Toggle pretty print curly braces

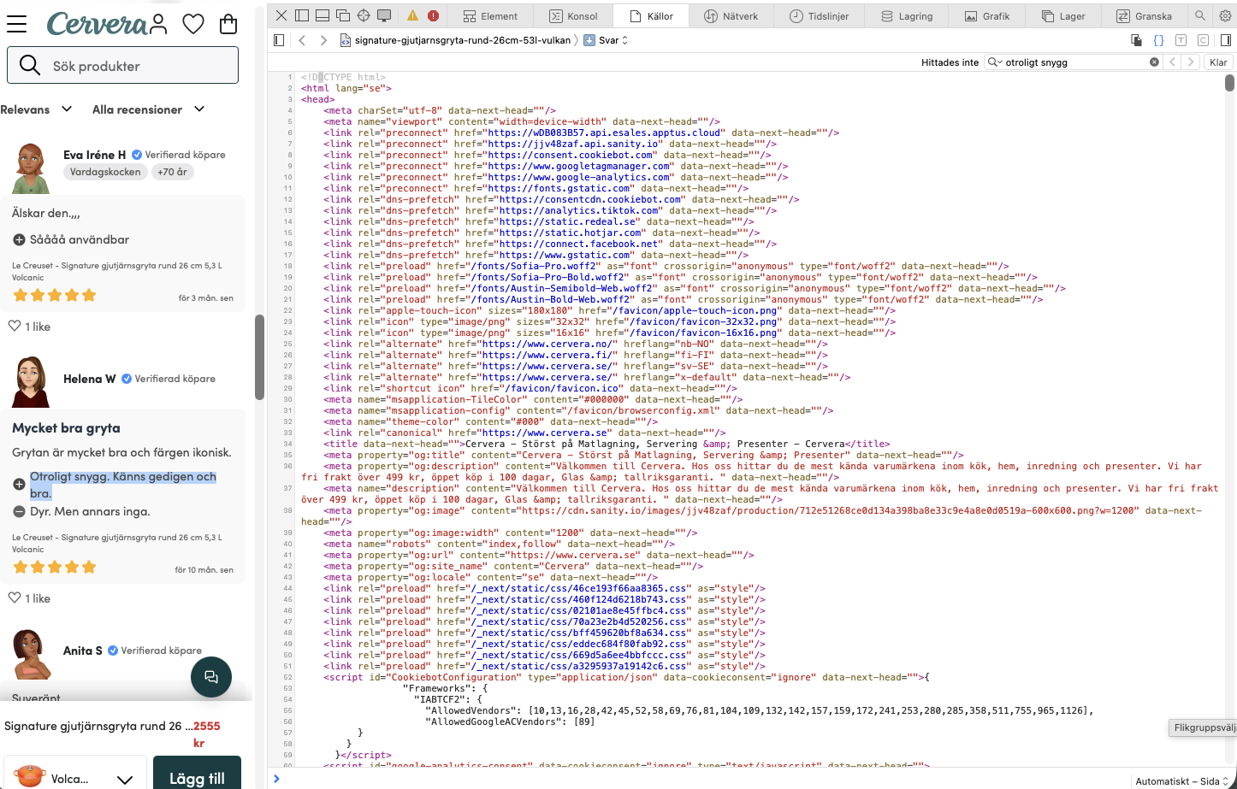tap(1158, 40)
